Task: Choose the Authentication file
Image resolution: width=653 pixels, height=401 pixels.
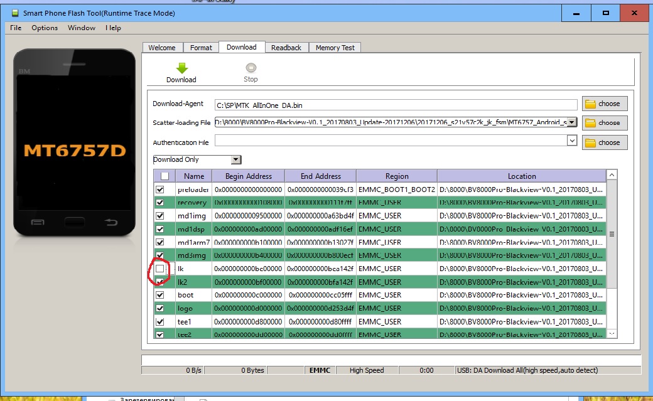Action: click(605, 142)
